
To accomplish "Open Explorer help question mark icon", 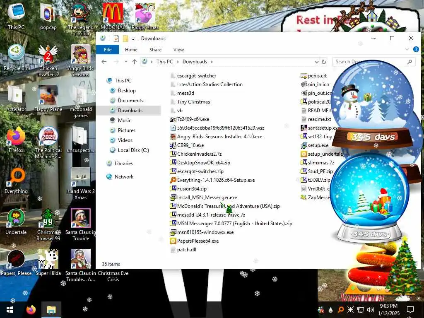I will pos(416,49).
